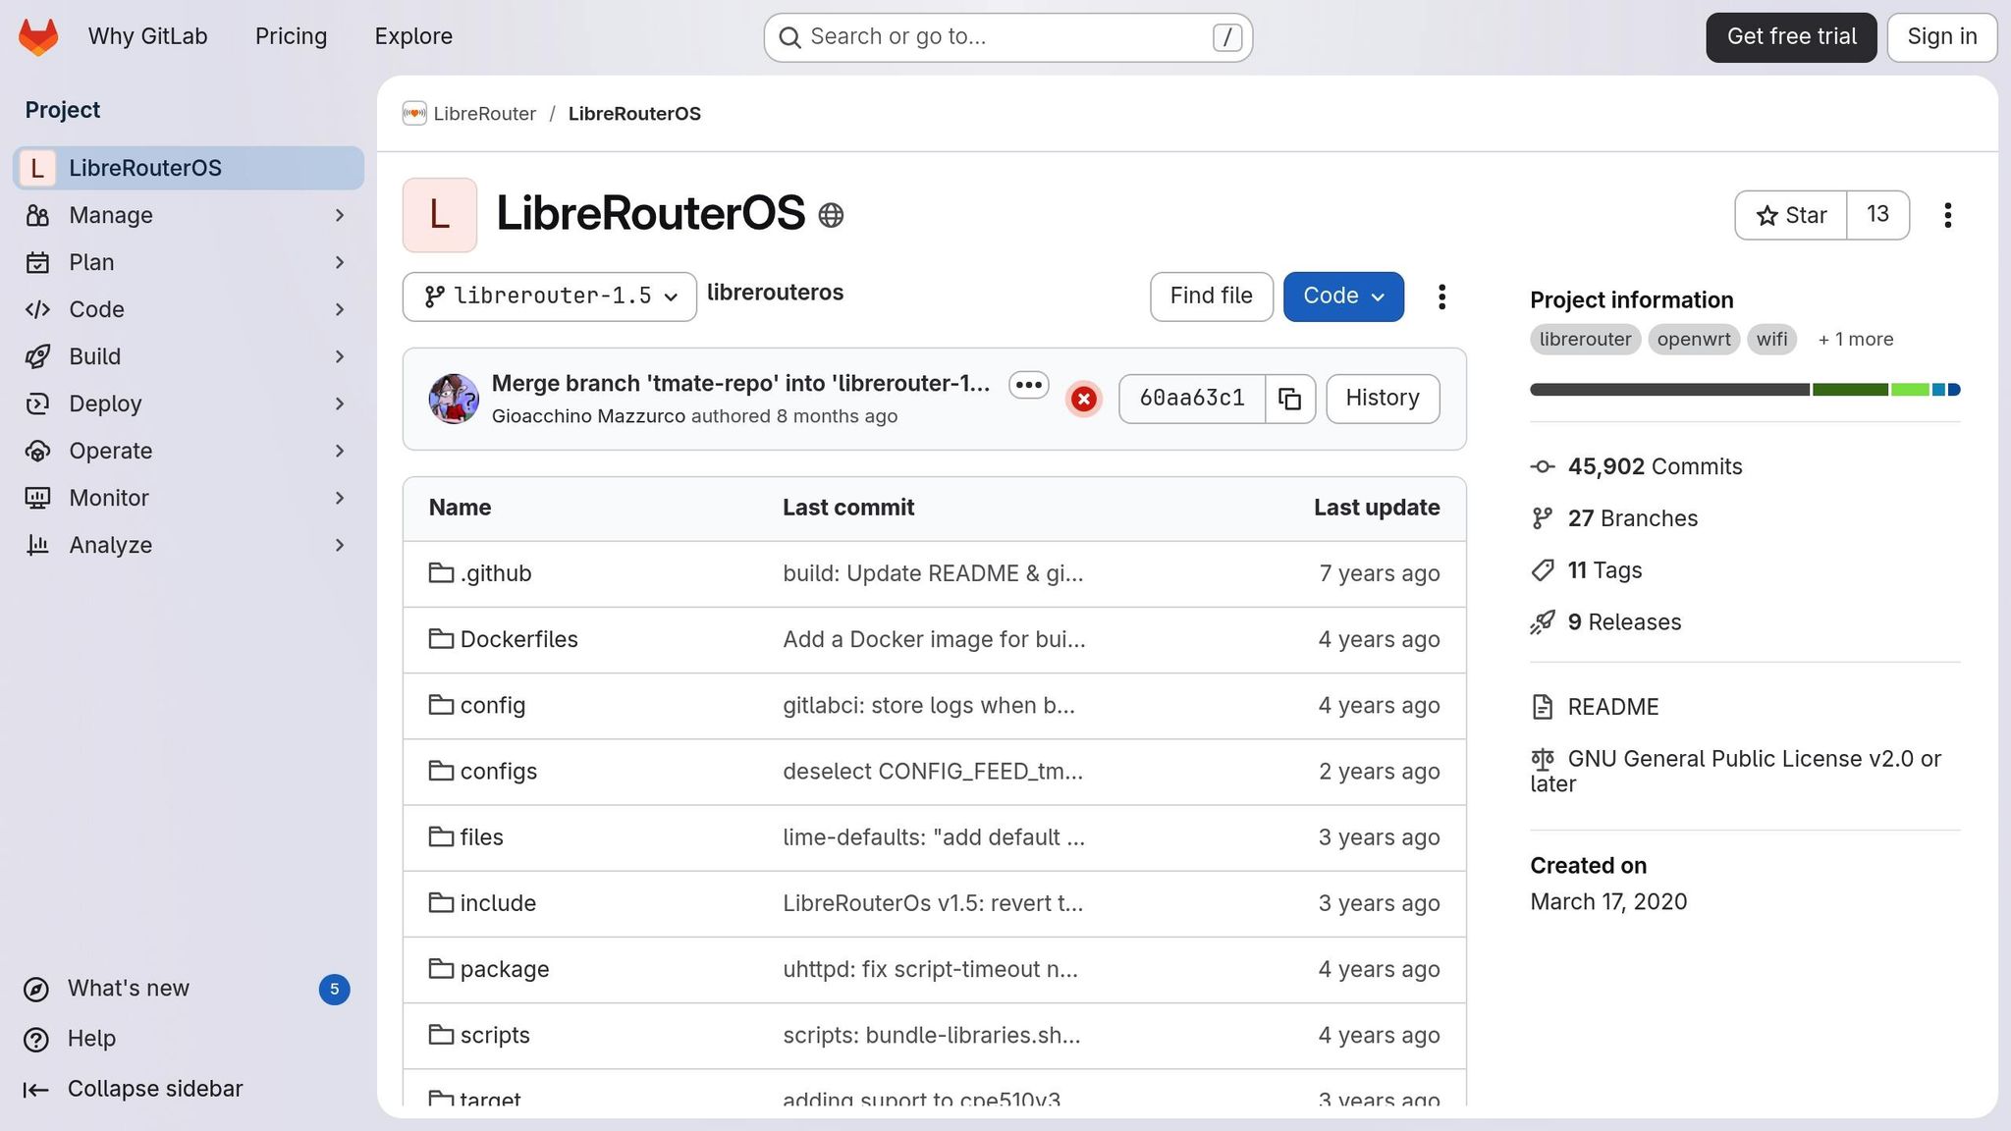Viewport: 2011px width, 1131px height.
Task: Click the Help icon in the sidebar
Action: 37,1039
